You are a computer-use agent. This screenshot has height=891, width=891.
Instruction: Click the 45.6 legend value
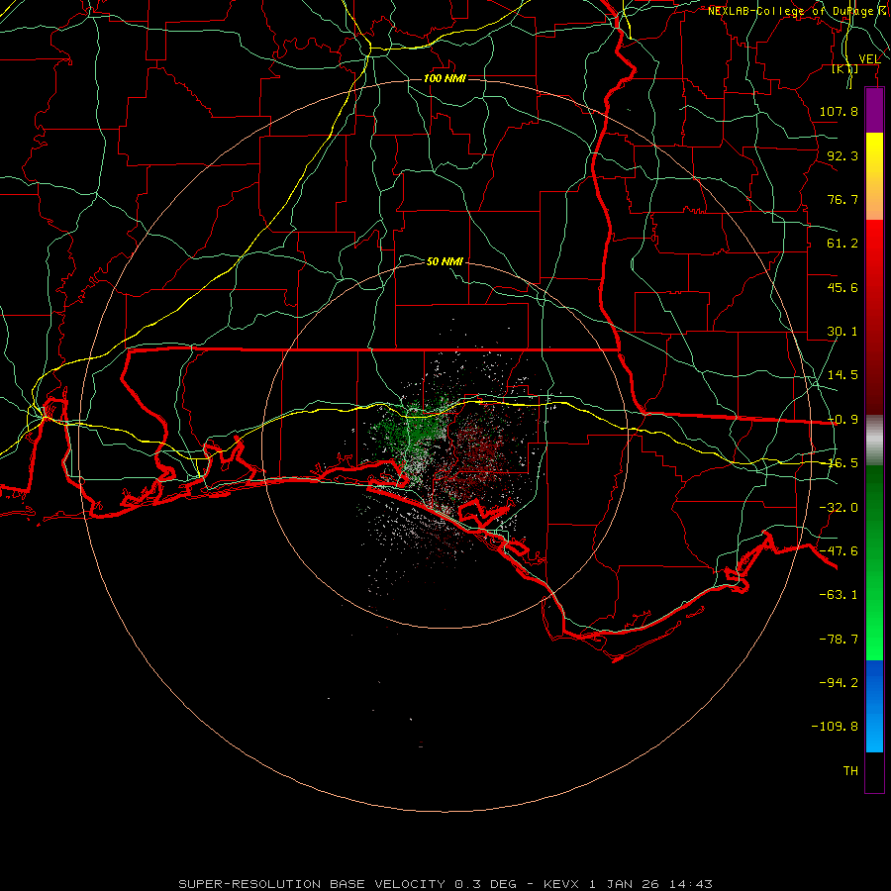(x=842, y=287)
